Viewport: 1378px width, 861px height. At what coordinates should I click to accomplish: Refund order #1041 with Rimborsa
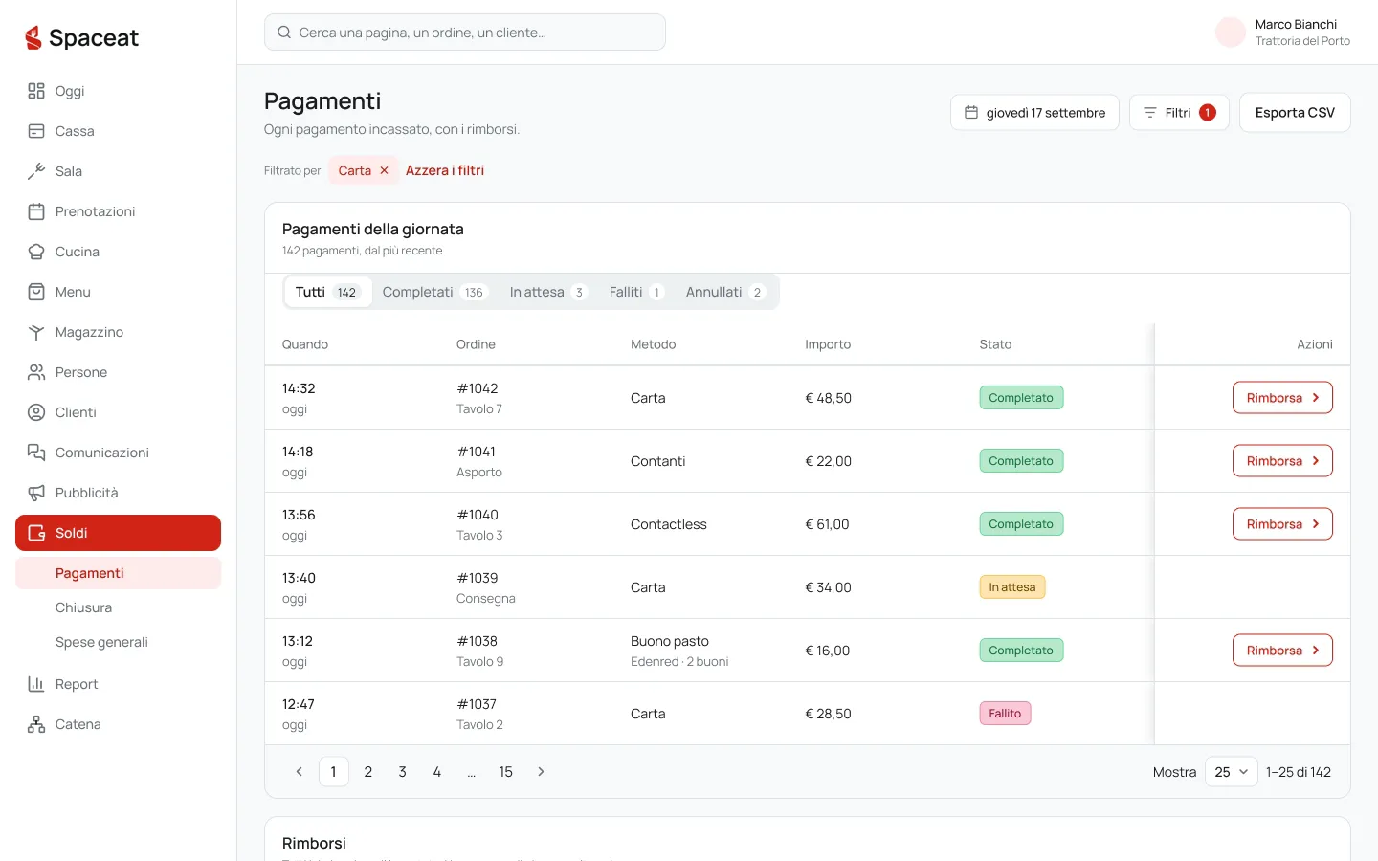click(x=1282, y=461)
